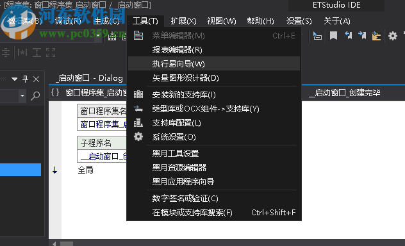Open 支持库配置(L)
Screen dimensions: 405x246
tap(214, 123)
